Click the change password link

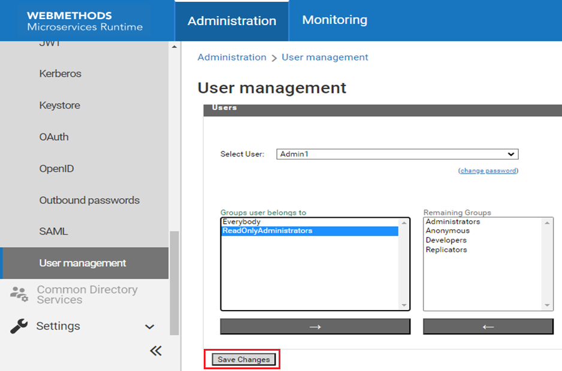488,171
